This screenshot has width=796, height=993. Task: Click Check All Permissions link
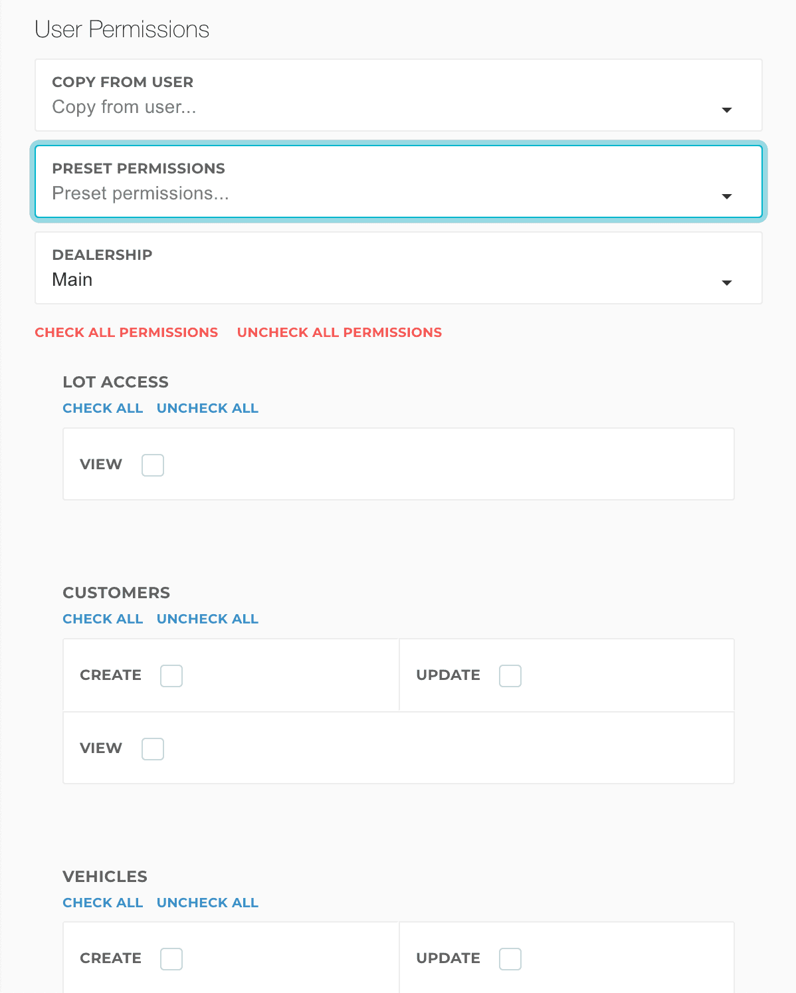tap(126, 332)
